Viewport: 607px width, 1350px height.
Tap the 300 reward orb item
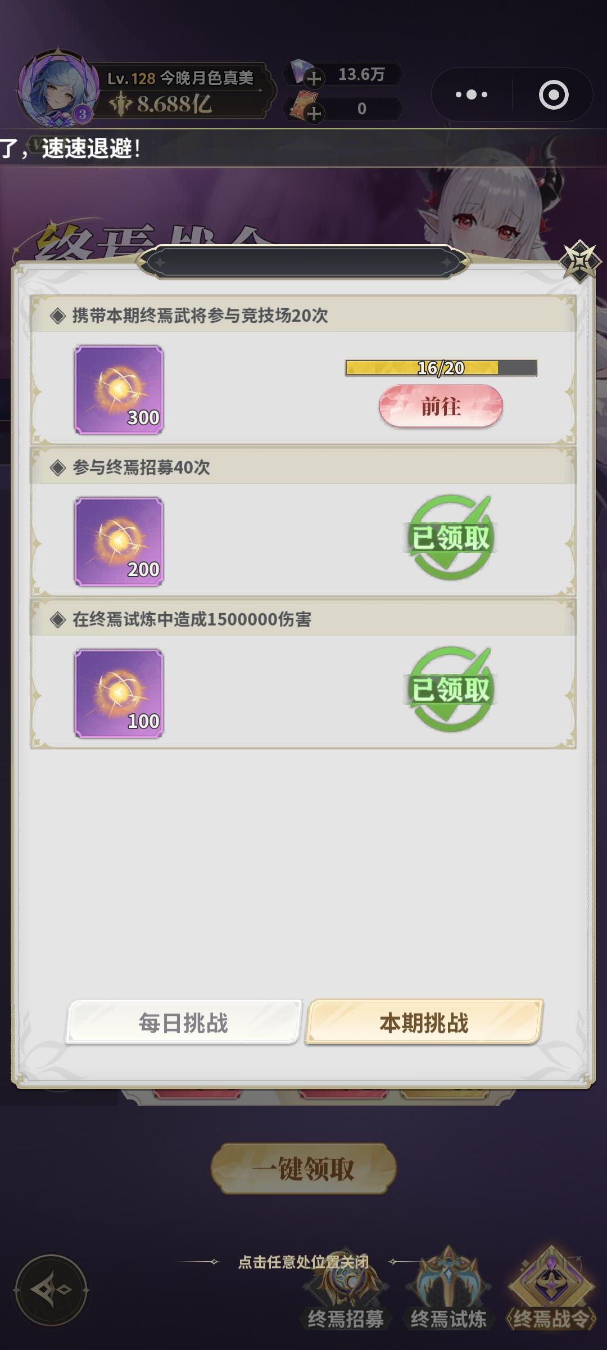(119, 390)
